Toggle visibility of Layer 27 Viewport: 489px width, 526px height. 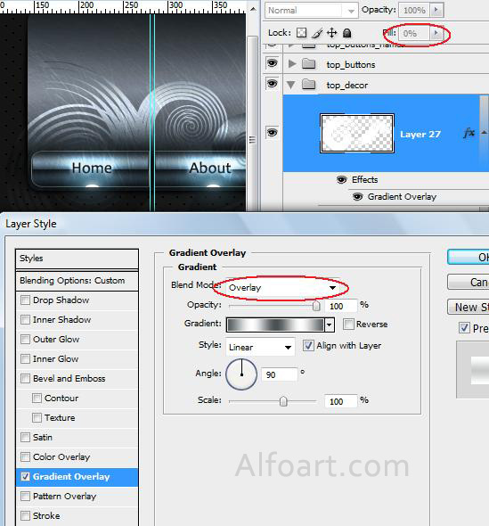point(272,133)
